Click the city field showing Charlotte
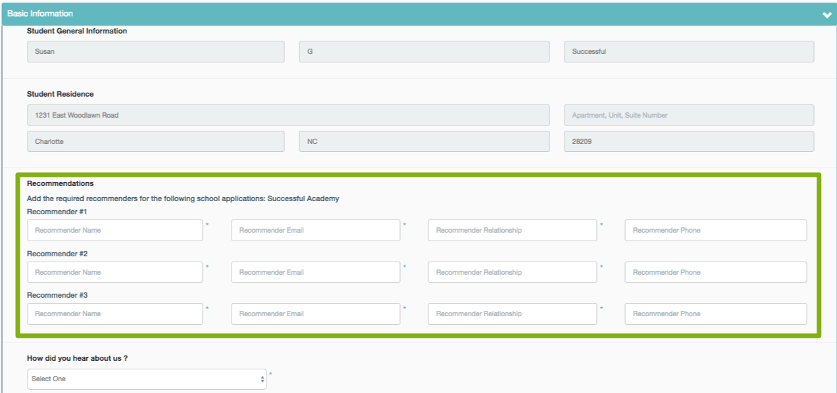The width and height of the screenshot is (837, 393). tap(156, 141)
